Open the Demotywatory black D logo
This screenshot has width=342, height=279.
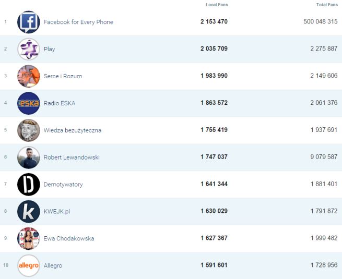pyautogui.click(x=28, y=185)
